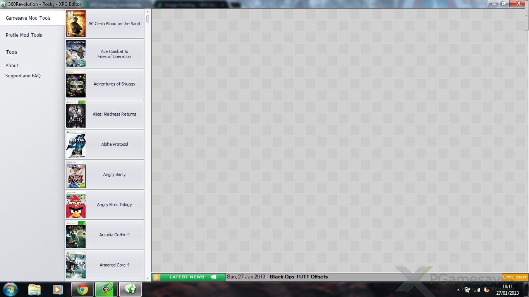Switch to Profile Mod Tools
Viewport: 529px width, 297px height.
pyautogui.click(x=24, y=35)
